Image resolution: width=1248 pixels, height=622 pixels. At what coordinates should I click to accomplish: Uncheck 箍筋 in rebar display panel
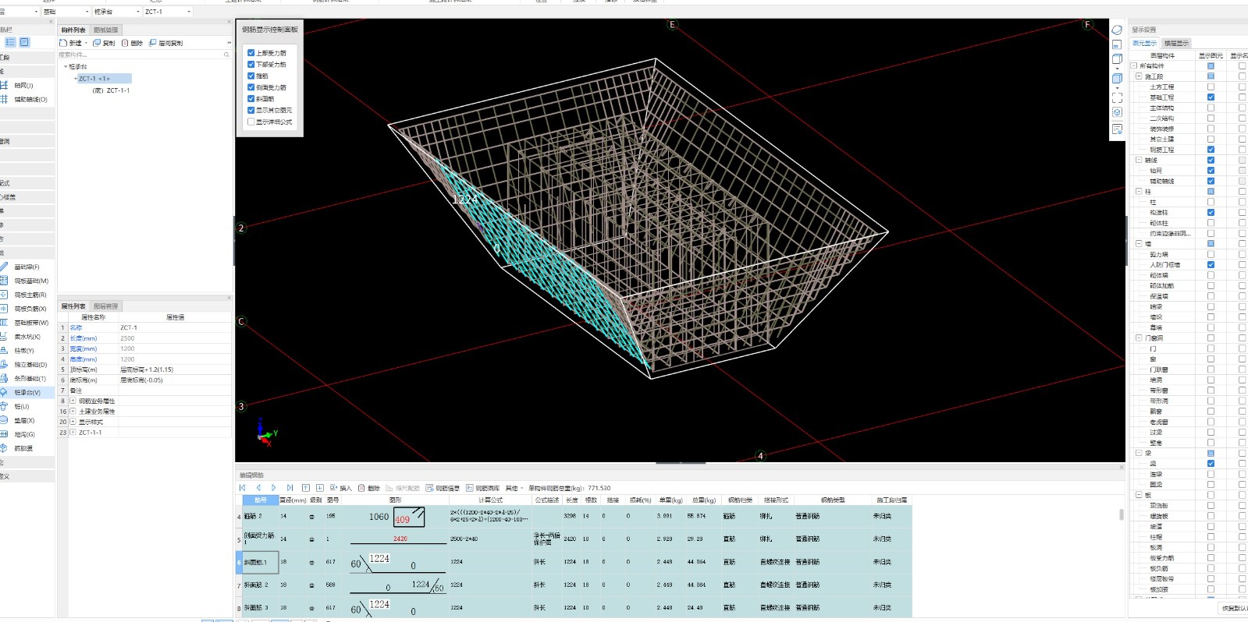point(251,76)
